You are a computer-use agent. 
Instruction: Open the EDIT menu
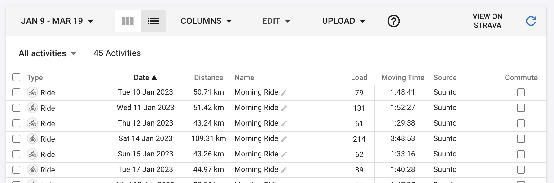[x=276, y=21]
